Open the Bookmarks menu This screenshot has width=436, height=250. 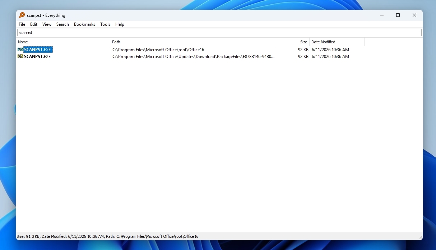point(84,24)
